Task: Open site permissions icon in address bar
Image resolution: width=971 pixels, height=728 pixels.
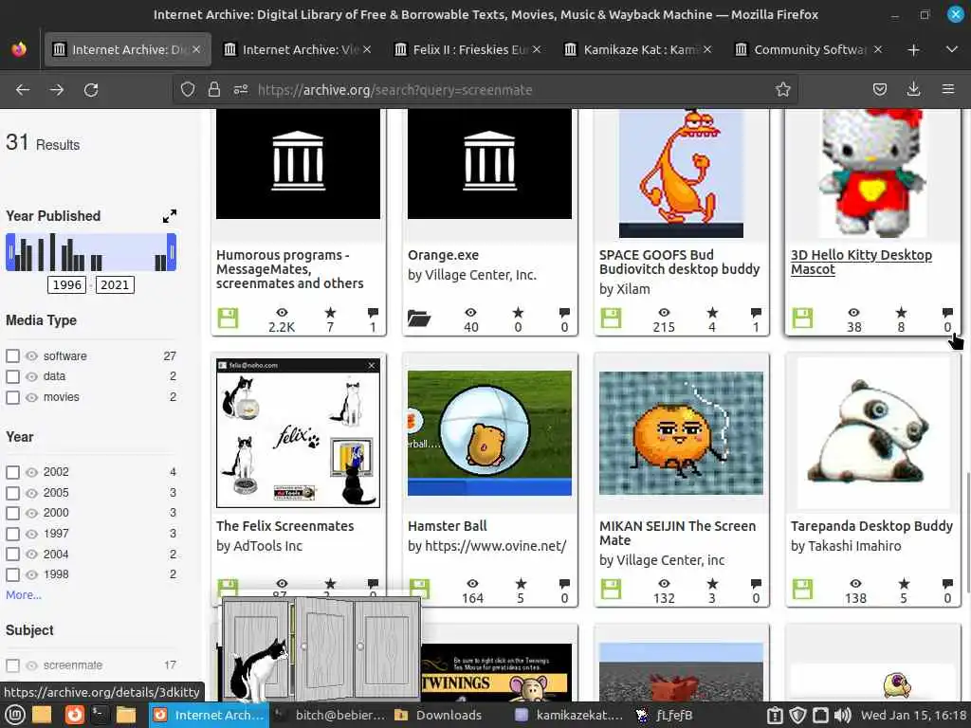Action: (x=240, y=90)
